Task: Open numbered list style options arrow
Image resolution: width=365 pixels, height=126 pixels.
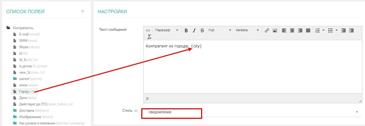Action: coord(323,30)
